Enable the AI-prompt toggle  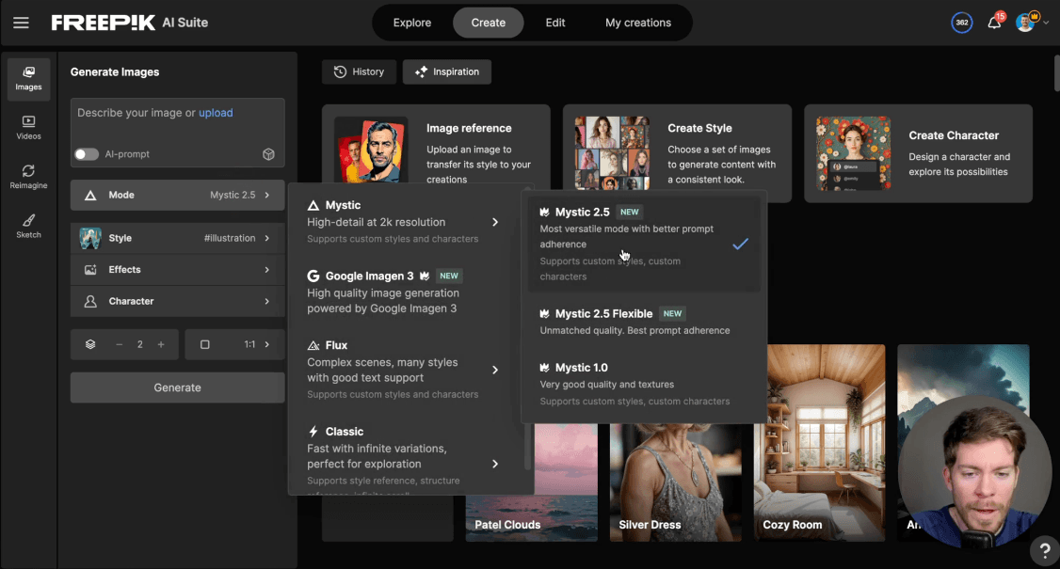[x=87, y=152]
